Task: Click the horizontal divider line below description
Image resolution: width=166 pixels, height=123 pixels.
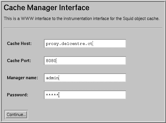Action: pos(83,28)
